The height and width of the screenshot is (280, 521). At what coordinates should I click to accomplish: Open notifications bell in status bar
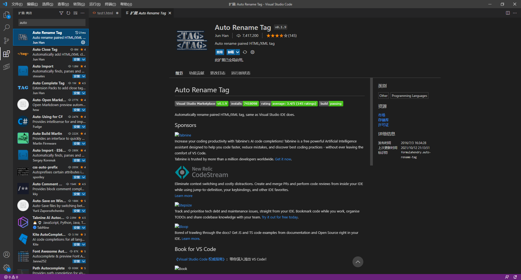pos(515,277)
